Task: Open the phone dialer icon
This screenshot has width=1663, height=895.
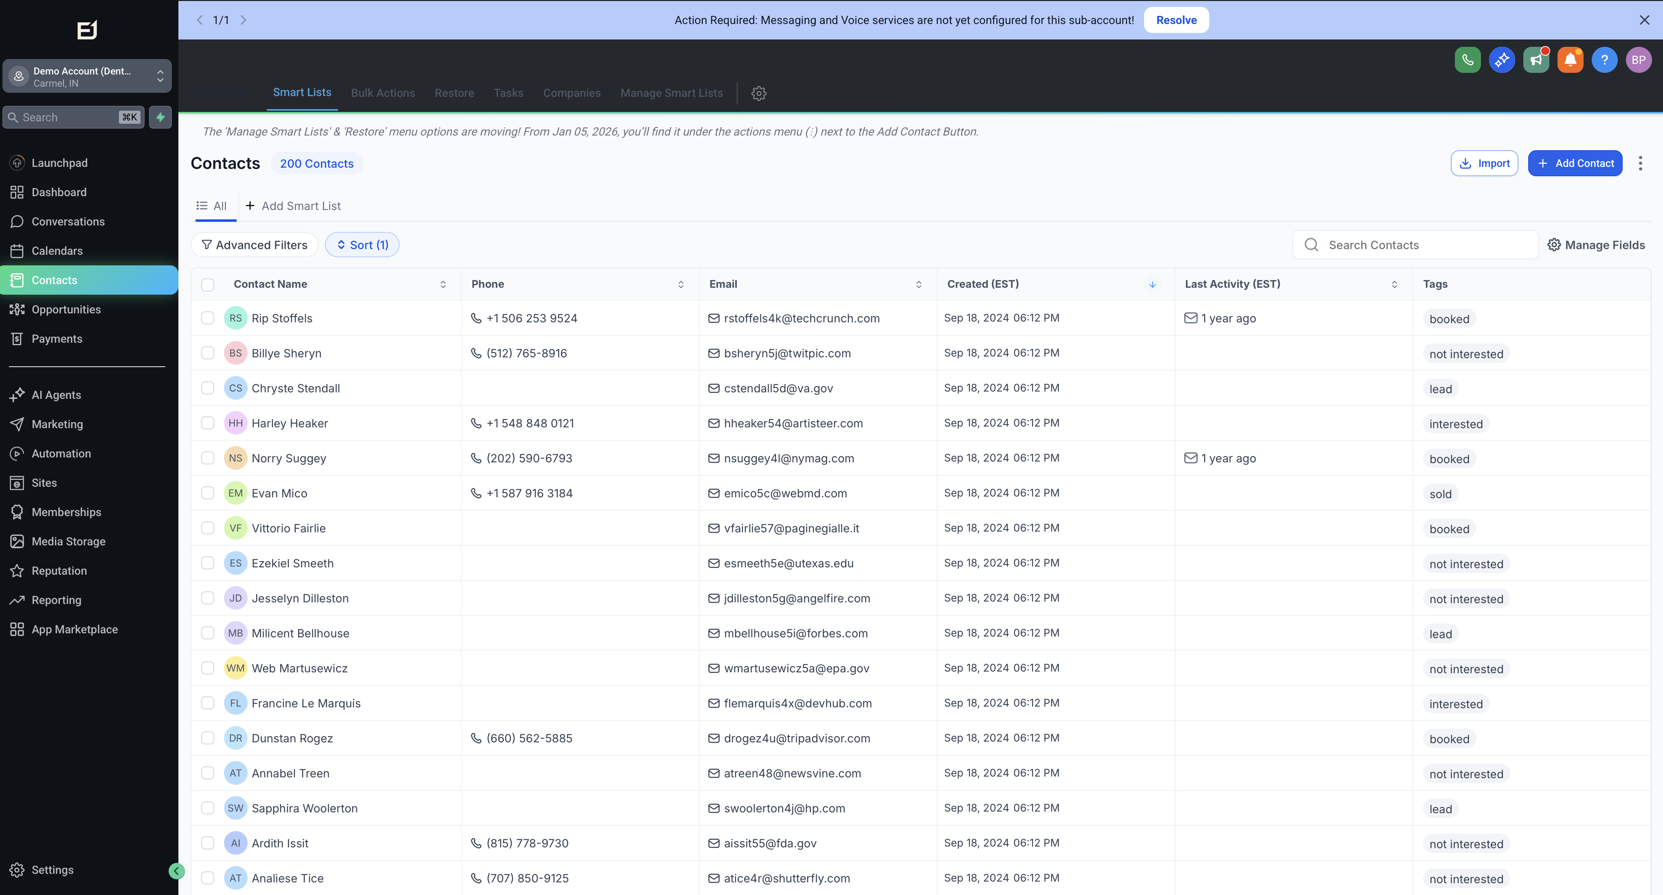Action: (1467, 59)
